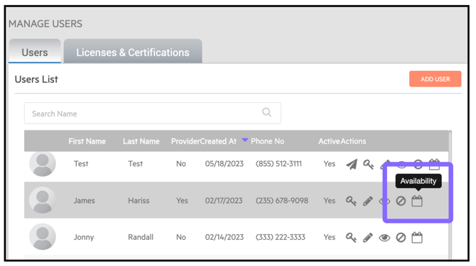Screen dimensions: 476x266
Task: Click the key icon for James Hariss
Action: tap(351, 201)
